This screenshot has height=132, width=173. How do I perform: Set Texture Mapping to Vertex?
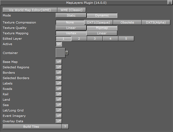[71, 33]
